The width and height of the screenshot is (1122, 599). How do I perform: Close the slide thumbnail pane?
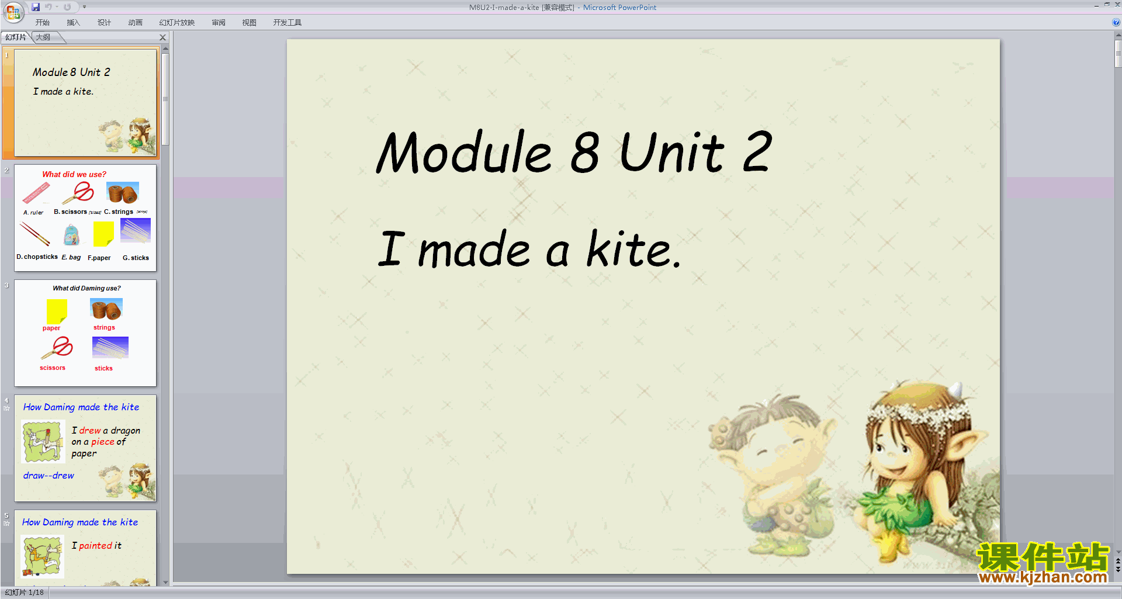click(x=163, y=37)
